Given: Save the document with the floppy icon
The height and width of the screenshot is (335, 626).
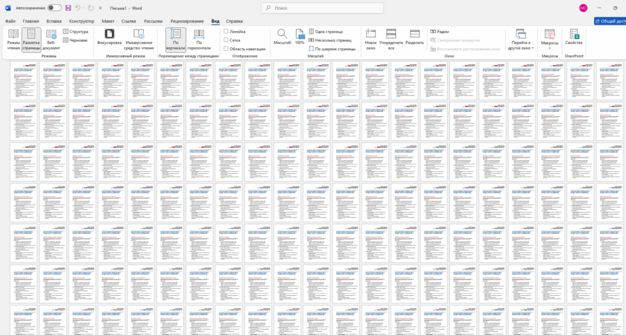Looking at the screenshot, I should (68, 8).
